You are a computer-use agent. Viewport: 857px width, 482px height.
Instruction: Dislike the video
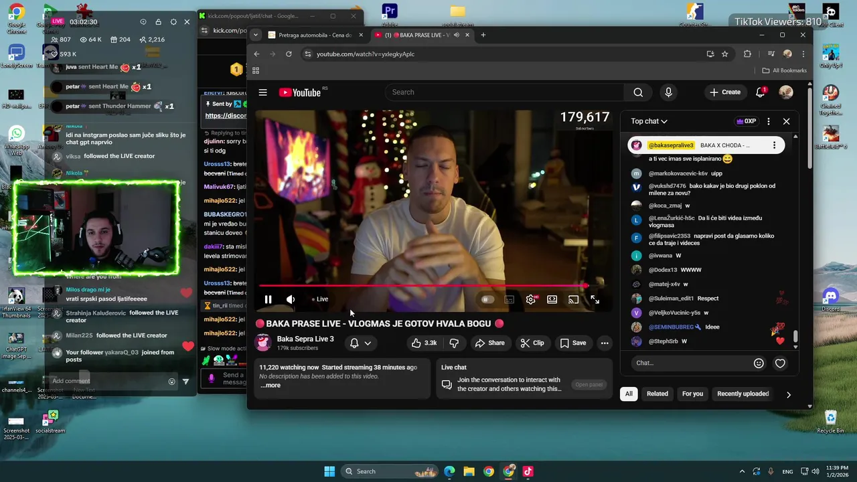pos(454,343)
